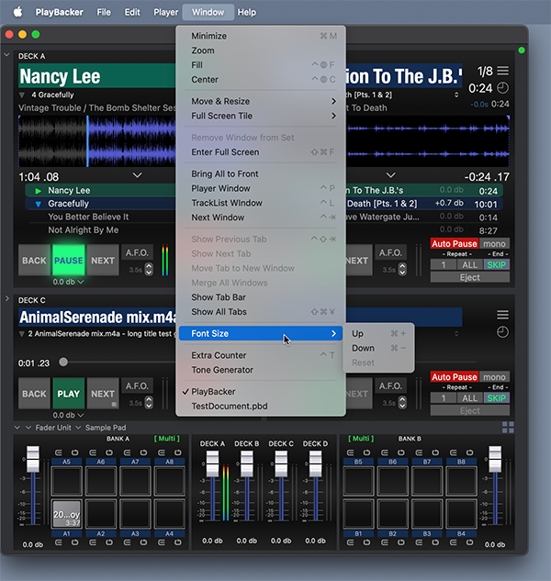The width and height of the screenshot is (551, 581).
Task: Open the Deck A hamburger menu icon
Action: [502, 71]
